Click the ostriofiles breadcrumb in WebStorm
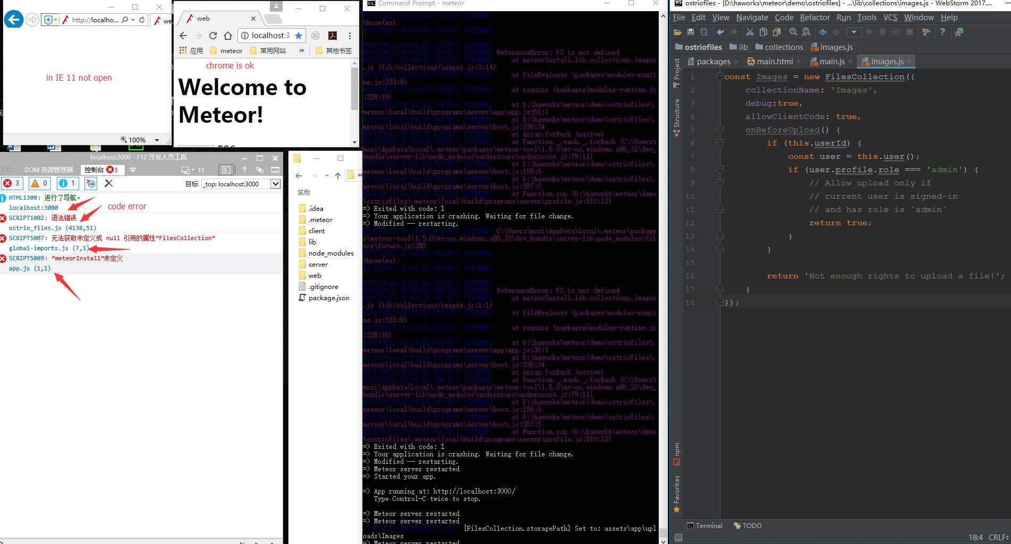The image size is (1011, 544). (698, 47)
